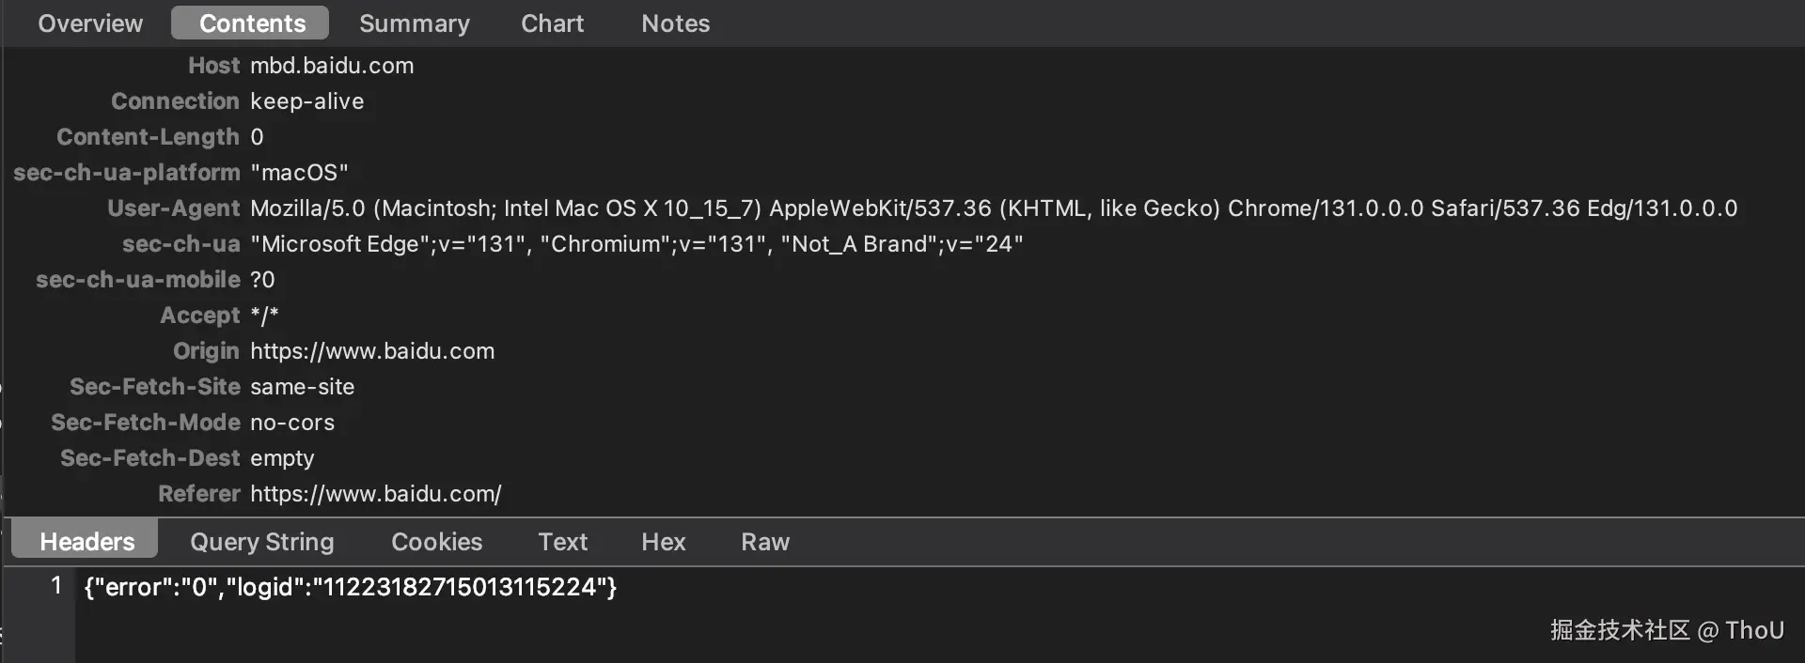Click the sec-ch-ua "Microsoft Edge" header value
This screenshot has height=663, width=1805.
636,244
